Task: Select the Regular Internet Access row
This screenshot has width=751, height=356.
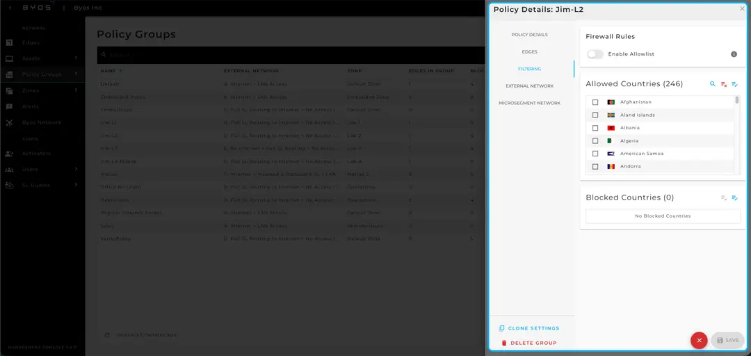Action: pos(291,213)
